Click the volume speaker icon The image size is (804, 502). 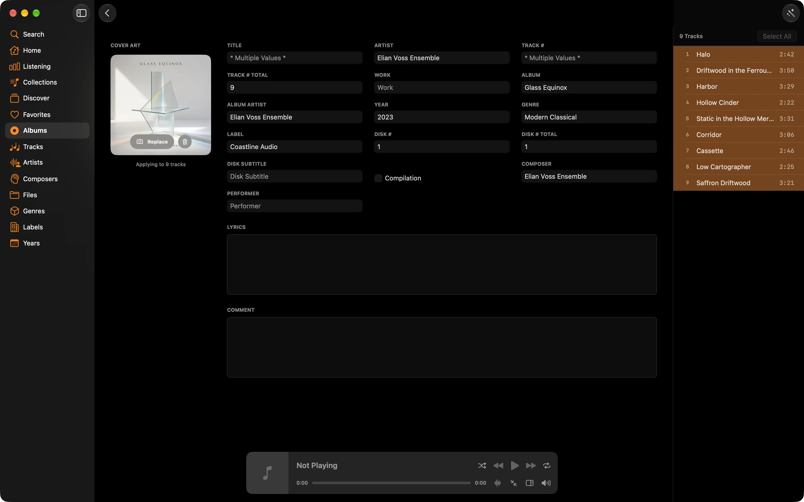pos(546,483)
